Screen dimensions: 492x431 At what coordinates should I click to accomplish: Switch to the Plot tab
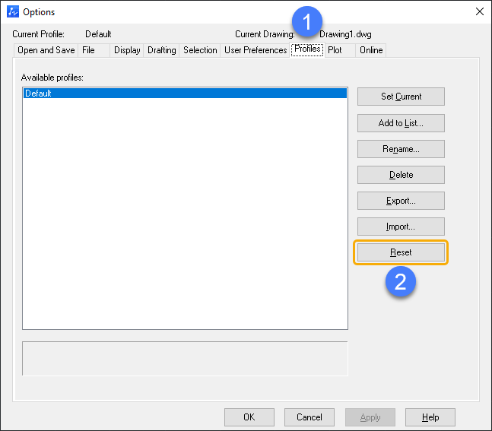[340, 50]
